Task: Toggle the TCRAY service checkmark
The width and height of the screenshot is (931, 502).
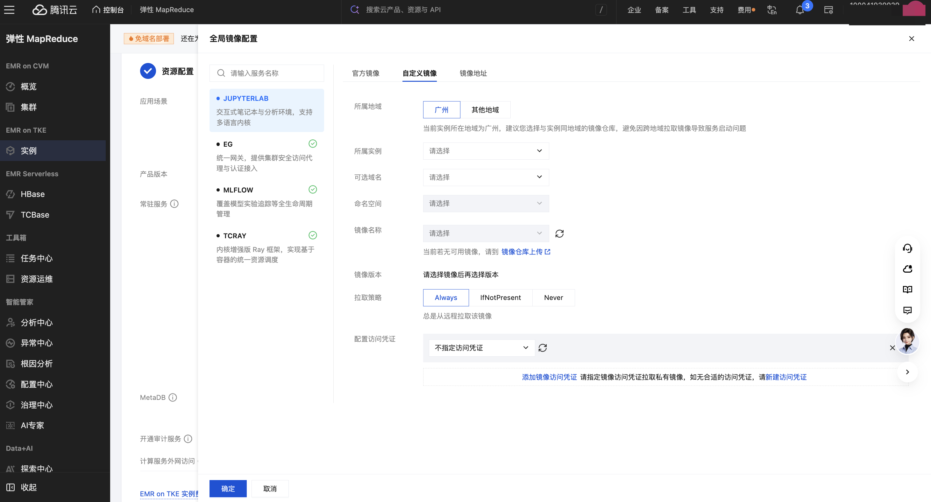Action: coord(313,235)
